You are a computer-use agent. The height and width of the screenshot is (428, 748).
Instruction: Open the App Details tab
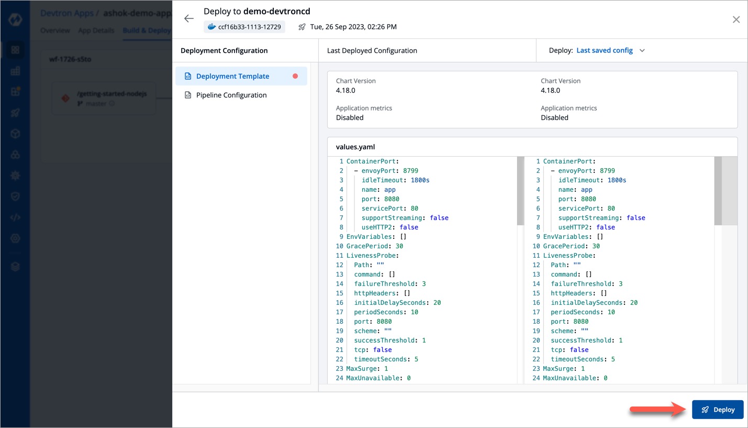[96, 30]
